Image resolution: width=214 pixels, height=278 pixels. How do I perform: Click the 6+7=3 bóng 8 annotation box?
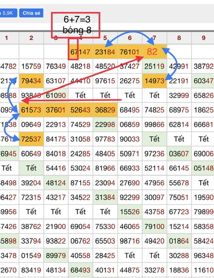click(x=76, y=25)
